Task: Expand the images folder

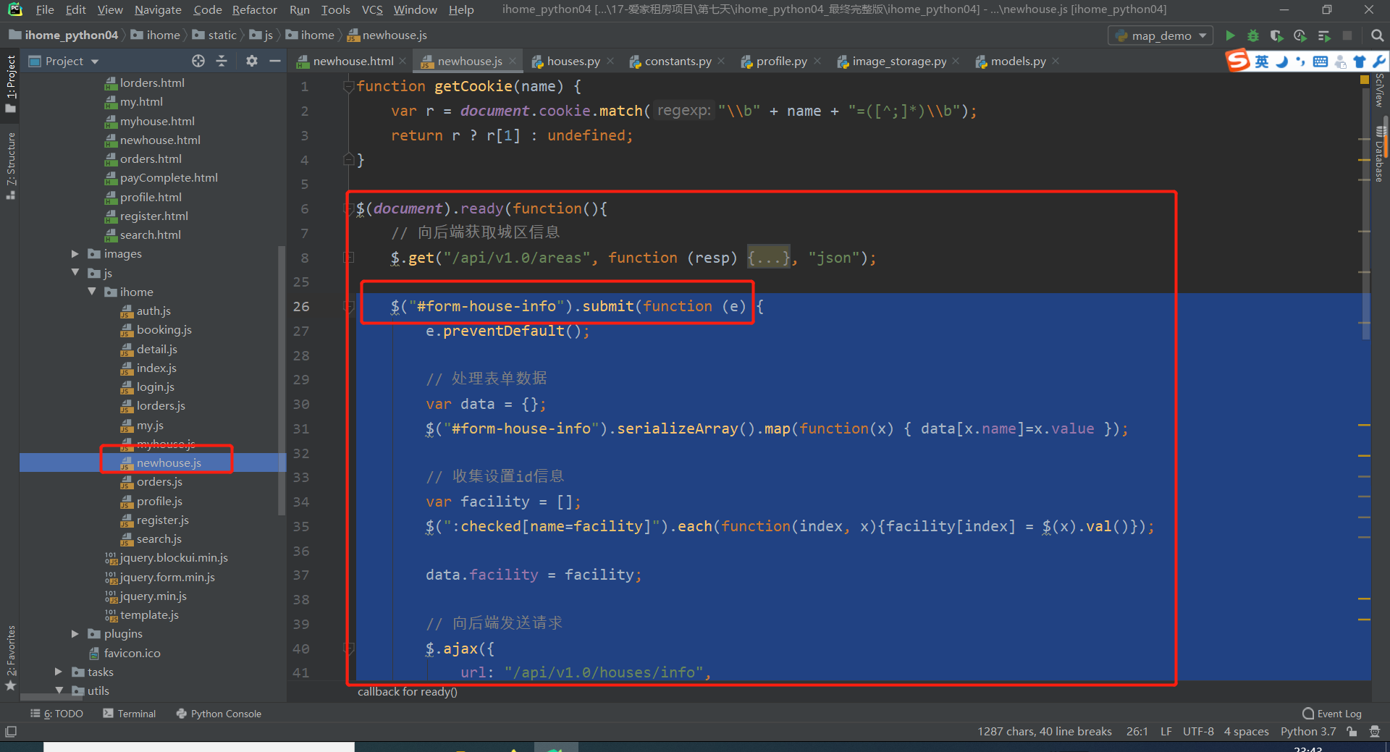Action: [x=75, y=254]
